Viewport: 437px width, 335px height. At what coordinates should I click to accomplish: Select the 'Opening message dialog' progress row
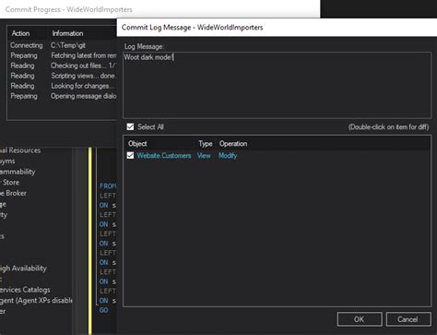pyautogui.click(x=63, y=96)
